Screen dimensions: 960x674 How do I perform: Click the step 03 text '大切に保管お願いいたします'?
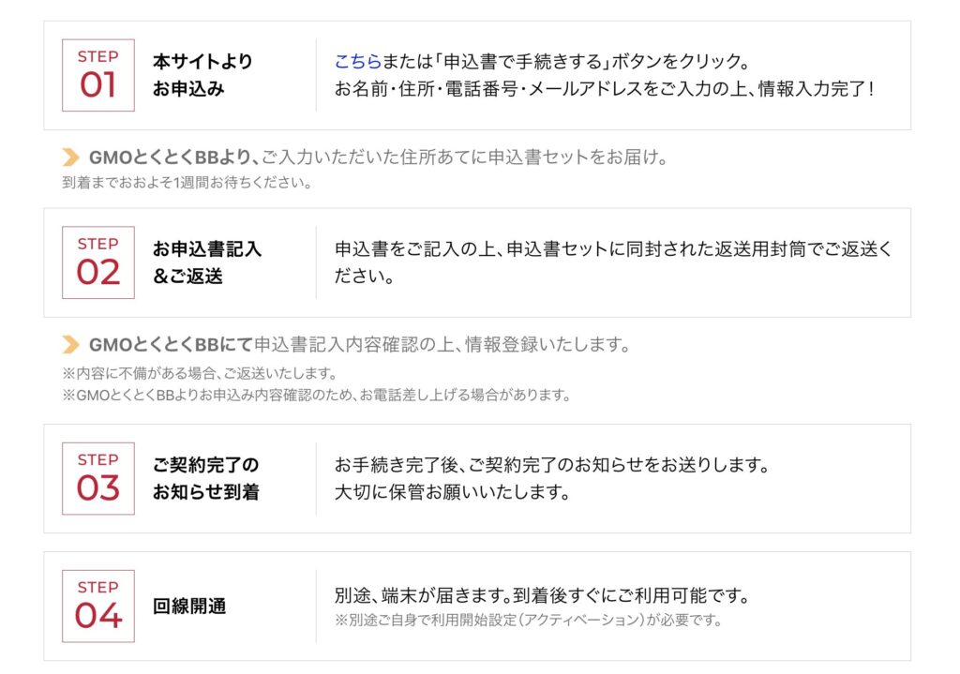point(452,491)
